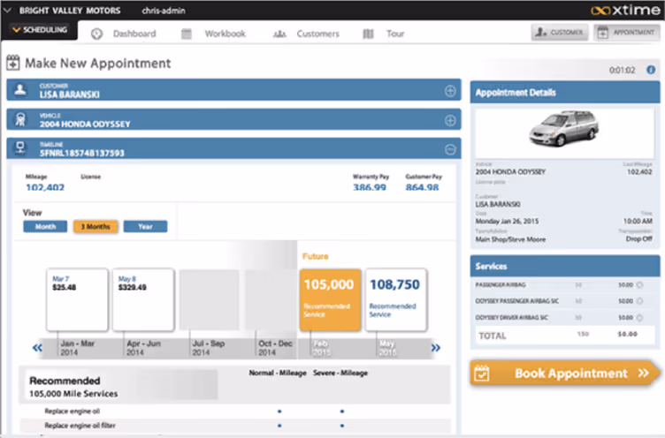Click the Customer Pay amount 864.98
The image size is (665, 438).
[422, 187]
